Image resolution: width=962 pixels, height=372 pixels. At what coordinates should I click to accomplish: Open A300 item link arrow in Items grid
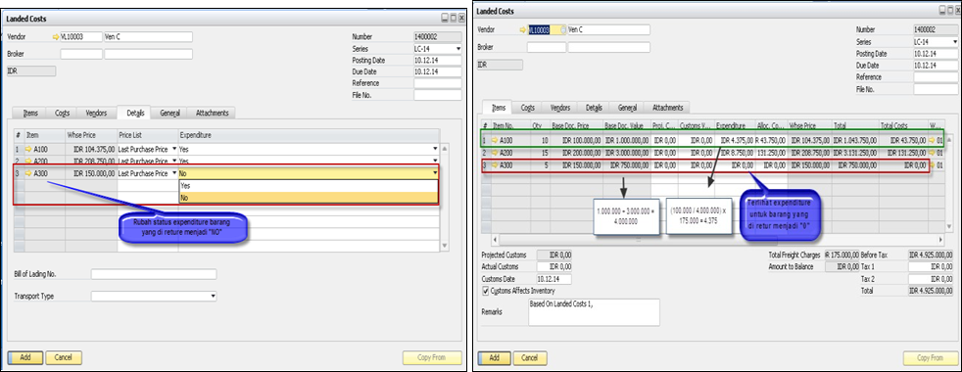[x=495, y=164]
